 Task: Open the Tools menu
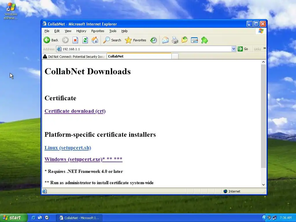pyautogui.click(x=113, y=31)
